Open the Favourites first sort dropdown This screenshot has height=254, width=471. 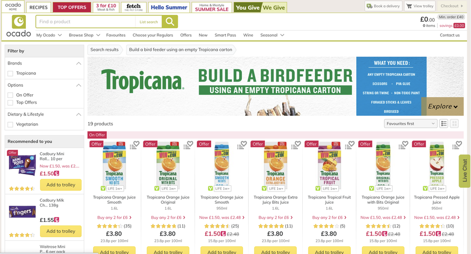411,123
